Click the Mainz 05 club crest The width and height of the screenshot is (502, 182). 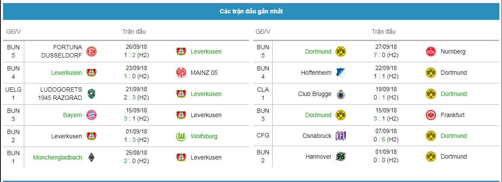coord(181,73)
